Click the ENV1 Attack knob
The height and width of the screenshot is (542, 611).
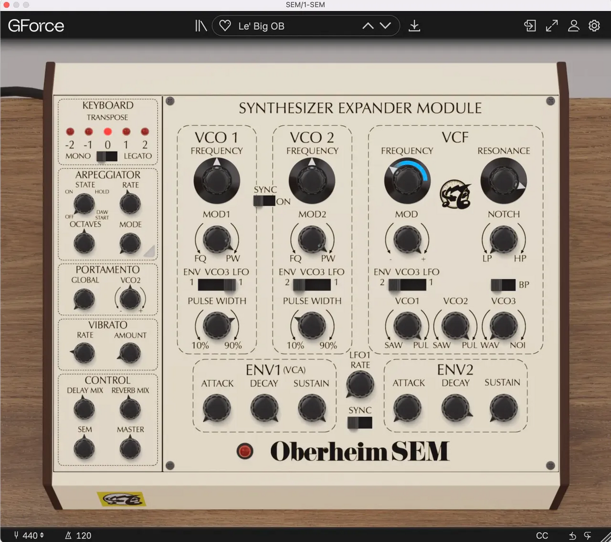pyautogui.click(x=217, y=408)
